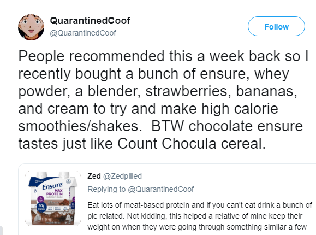
Task: Select the gray @QuarantinedCoof handle below the name
Action: tap(83, 33)
